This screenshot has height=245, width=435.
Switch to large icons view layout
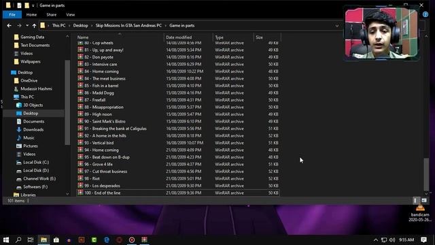coord(424,201)
